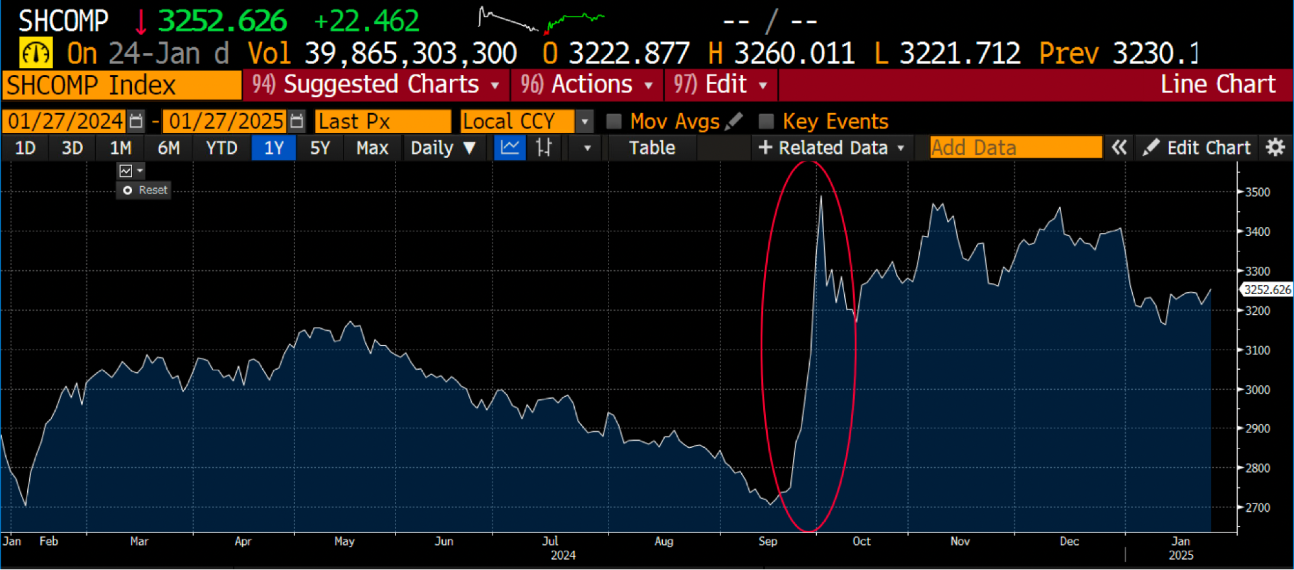1294x570 pixels.
Task: Click the Add Data input field
Action: (1016, 147)
